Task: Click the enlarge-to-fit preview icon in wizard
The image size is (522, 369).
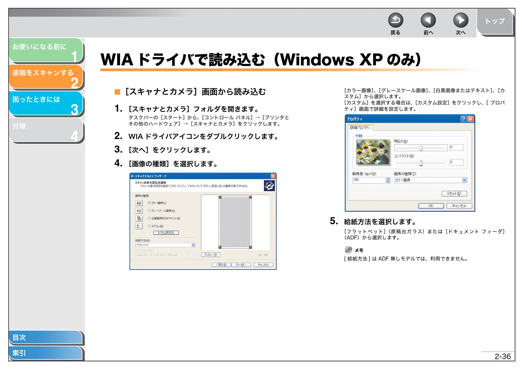Action: click(260, 255)
